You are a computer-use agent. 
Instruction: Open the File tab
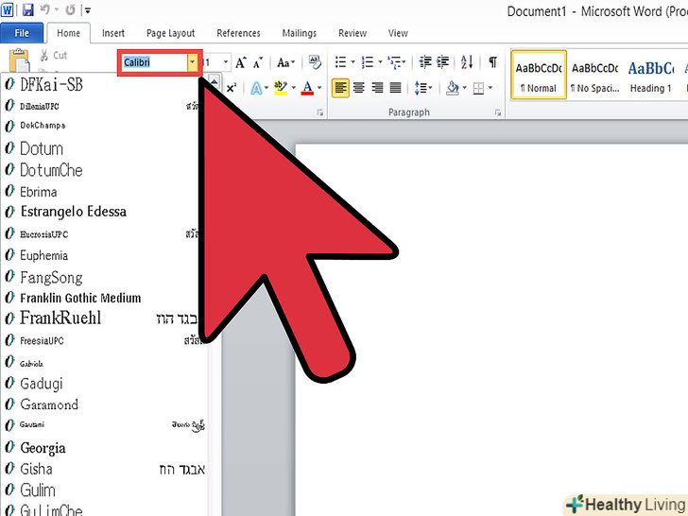(22, 33)
